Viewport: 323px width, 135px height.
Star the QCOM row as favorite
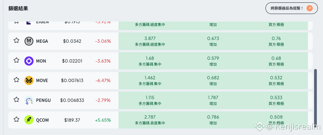(16, 119)
